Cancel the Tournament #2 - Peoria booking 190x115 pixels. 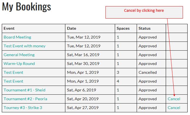(x=174, y=99)
